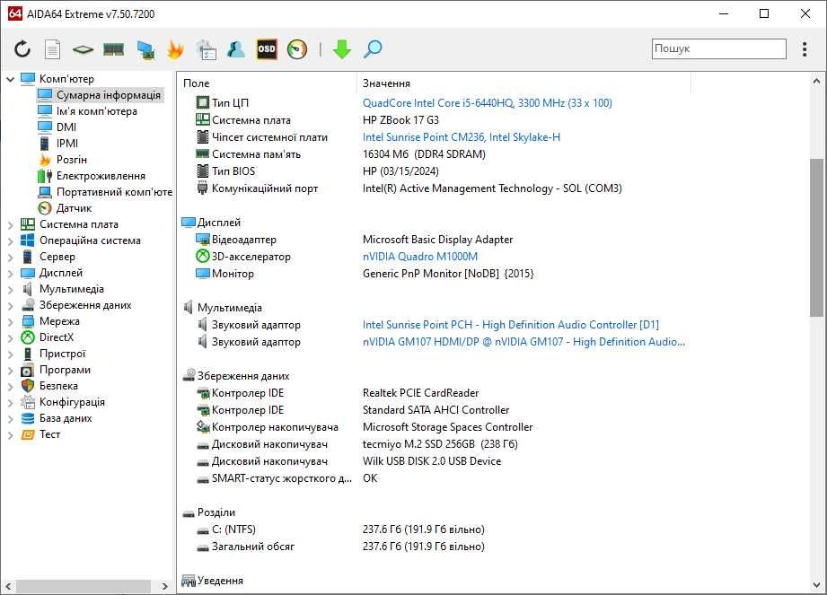Click the vertical scrollbar down arrow
This screenshot has width=827, height=595.
click(816, 585)
